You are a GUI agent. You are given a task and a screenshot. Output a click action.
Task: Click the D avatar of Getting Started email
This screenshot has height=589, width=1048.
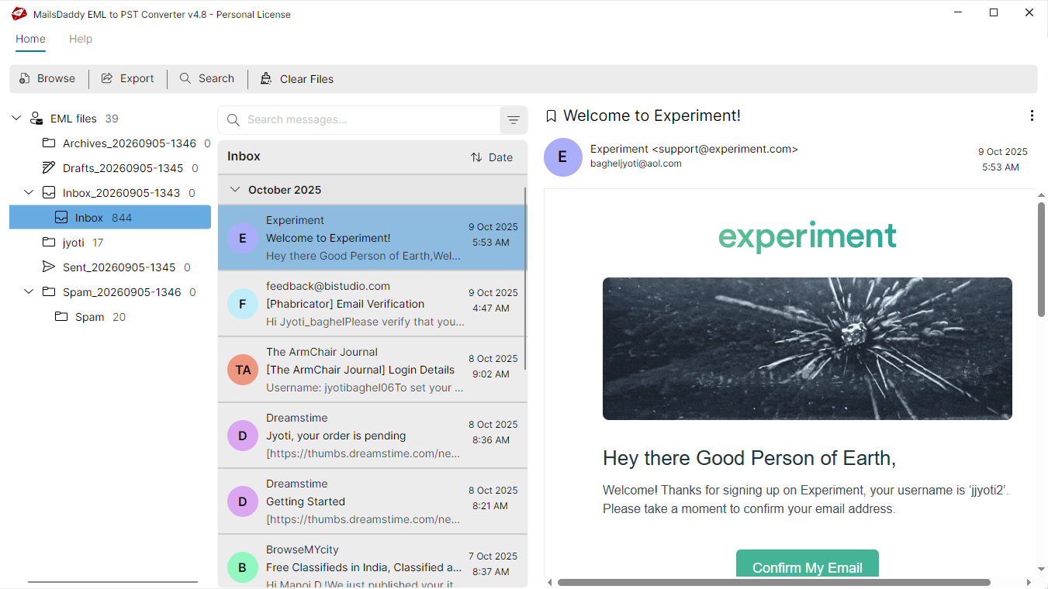[243, 501]
